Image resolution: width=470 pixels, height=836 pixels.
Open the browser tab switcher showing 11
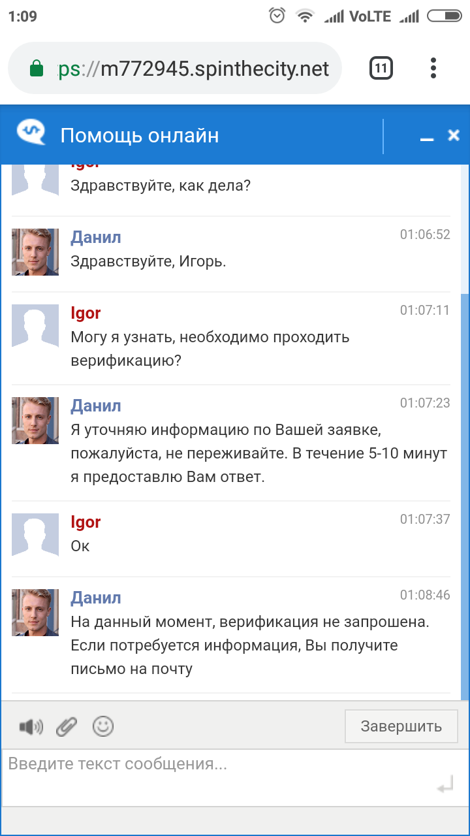click(x=381, y=68)
